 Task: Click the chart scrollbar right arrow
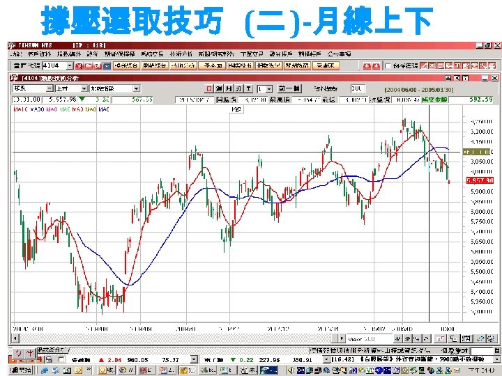click(x=342, y=338)
